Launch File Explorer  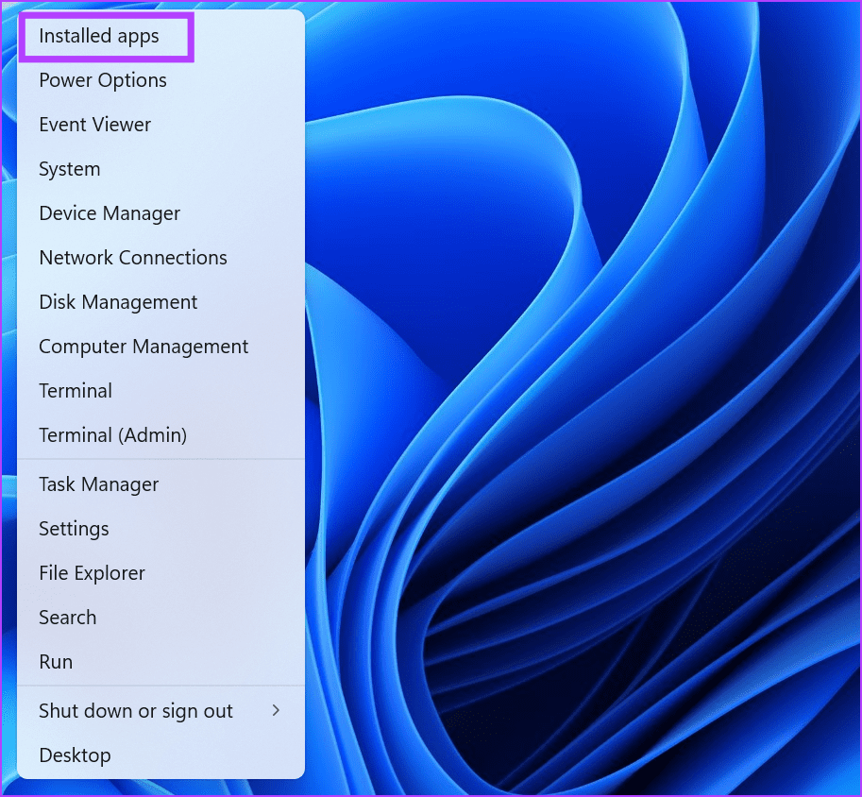click(x=92, y=572)
